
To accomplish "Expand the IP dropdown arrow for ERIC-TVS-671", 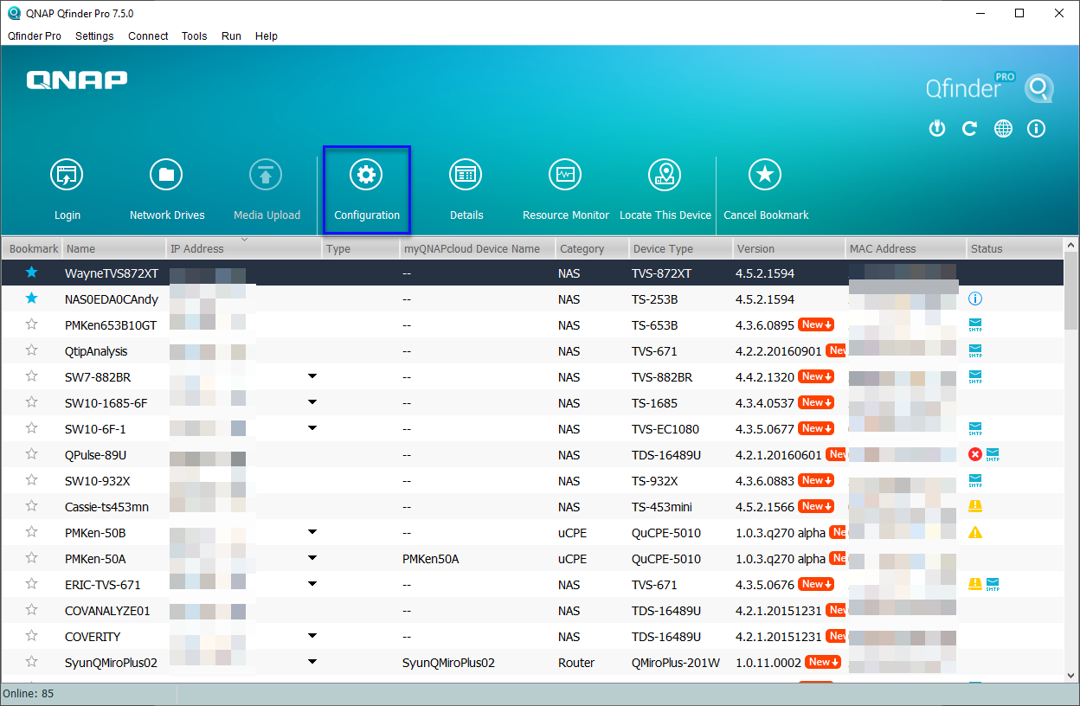I will pos(312,584).
